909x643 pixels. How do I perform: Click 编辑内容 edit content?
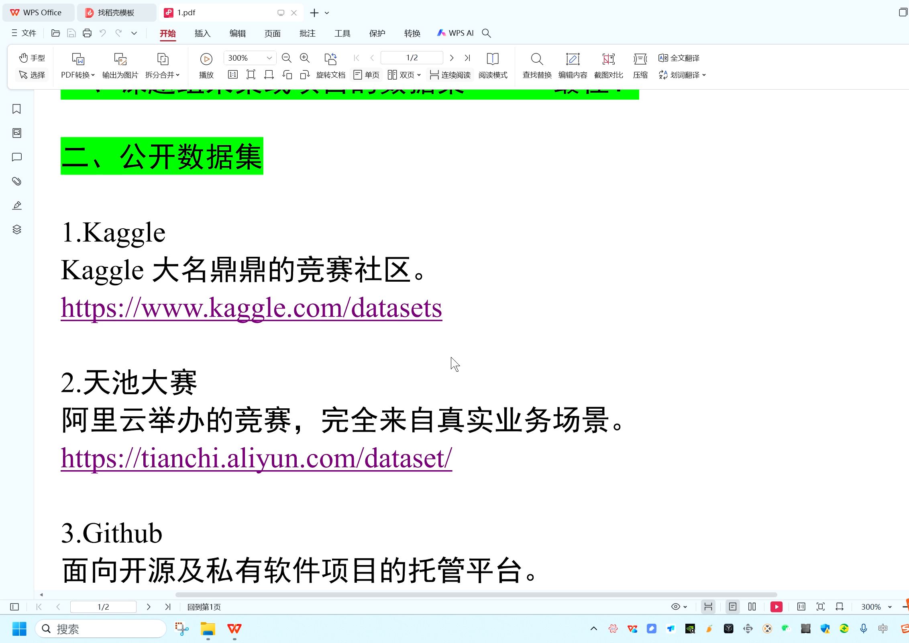pyautogui.click(x=573, y=66)
